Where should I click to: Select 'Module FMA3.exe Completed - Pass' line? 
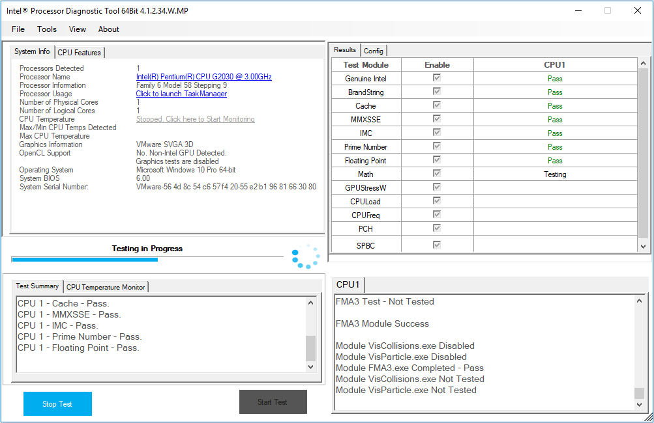[x=409, y=368]
